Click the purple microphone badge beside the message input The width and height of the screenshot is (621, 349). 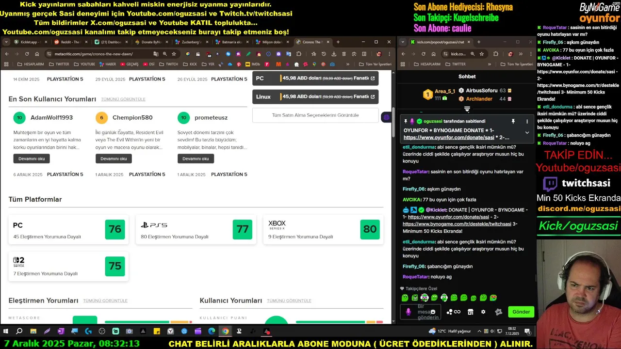click(408, 312)
